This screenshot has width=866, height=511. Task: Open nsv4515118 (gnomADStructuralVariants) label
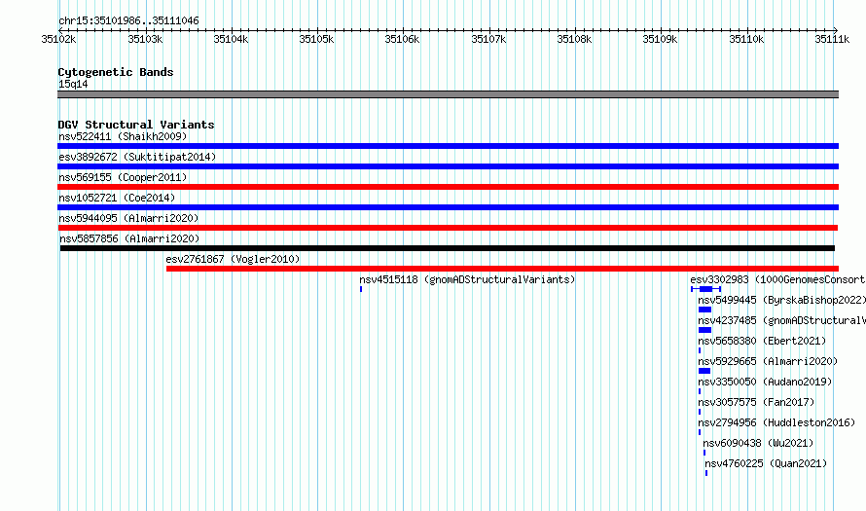click(x=467, y=279)
